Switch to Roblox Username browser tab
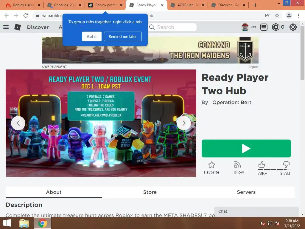The height and width of the screenshot is (229, 305). pyautogui.click(x=23, y=5)
